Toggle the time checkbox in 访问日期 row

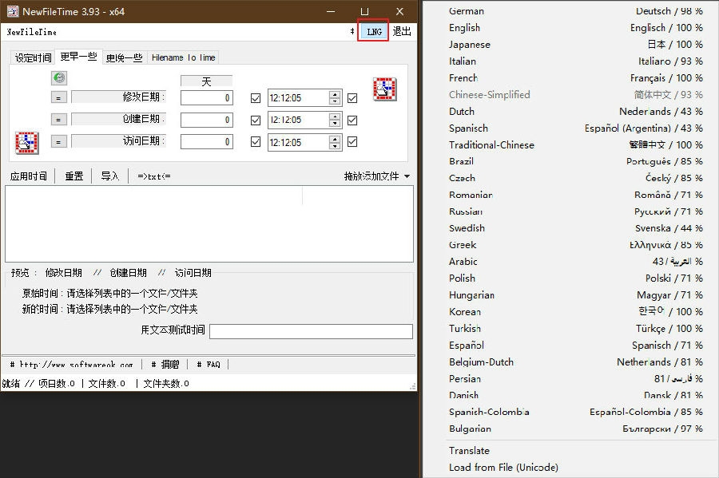pyautogui.click(x=256, y=142)
